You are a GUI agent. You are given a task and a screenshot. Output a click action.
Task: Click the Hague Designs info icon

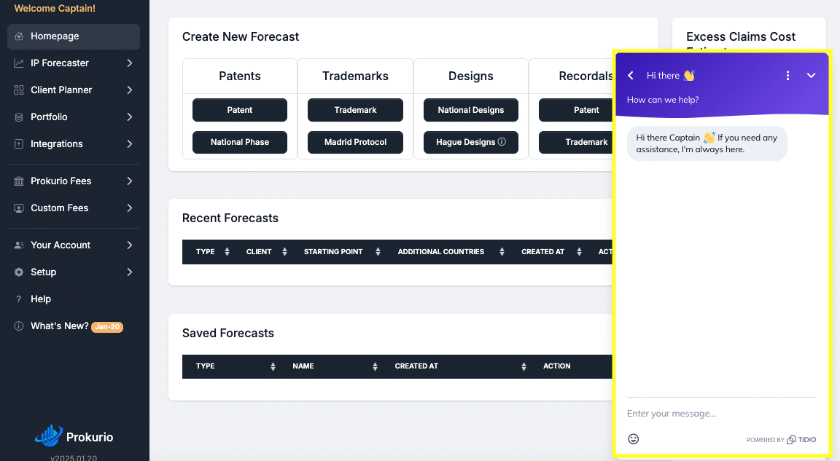point(502,142)
